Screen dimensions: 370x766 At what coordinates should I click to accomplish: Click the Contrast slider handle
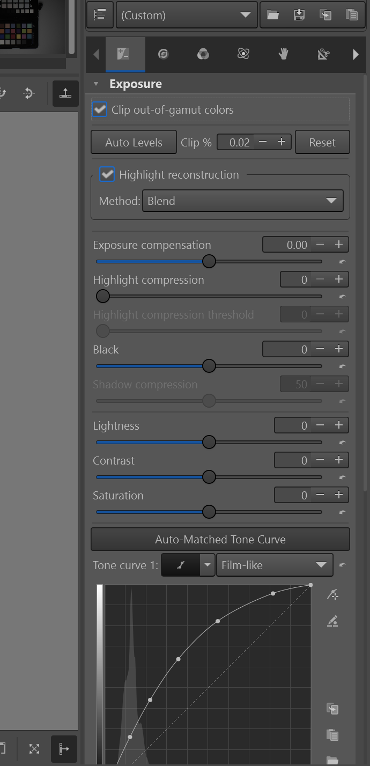click(209, 477)
